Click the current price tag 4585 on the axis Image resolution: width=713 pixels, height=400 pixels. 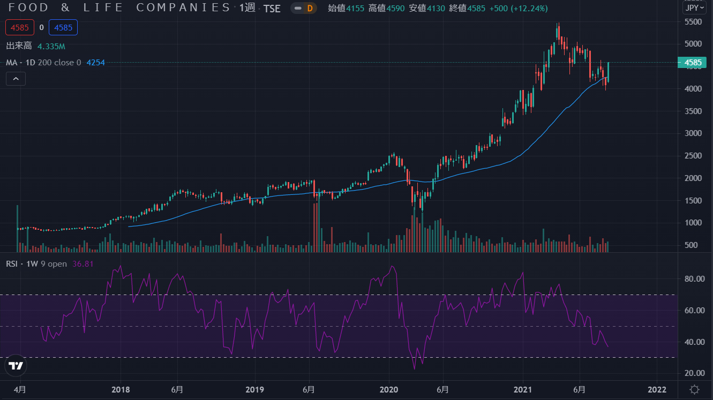pos(693,63)
